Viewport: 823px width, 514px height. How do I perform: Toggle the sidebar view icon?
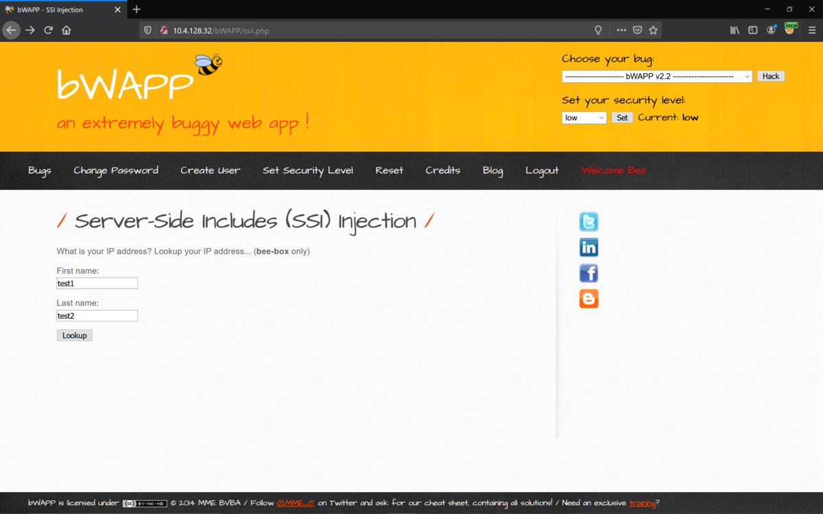753,30
